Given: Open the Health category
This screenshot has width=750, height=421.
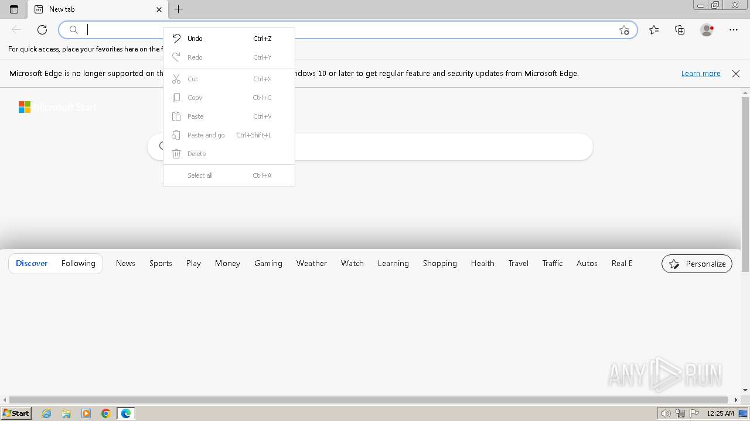Looking at the screenshot, I should coord(483,264).
